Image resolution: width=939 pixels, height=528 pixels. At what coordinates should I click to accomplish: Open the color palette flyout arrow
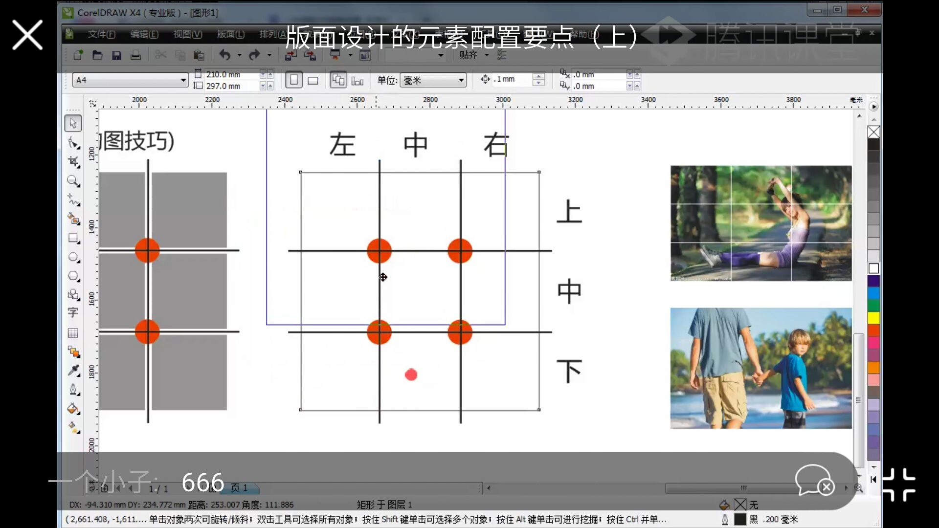click(x=873, y=107)
